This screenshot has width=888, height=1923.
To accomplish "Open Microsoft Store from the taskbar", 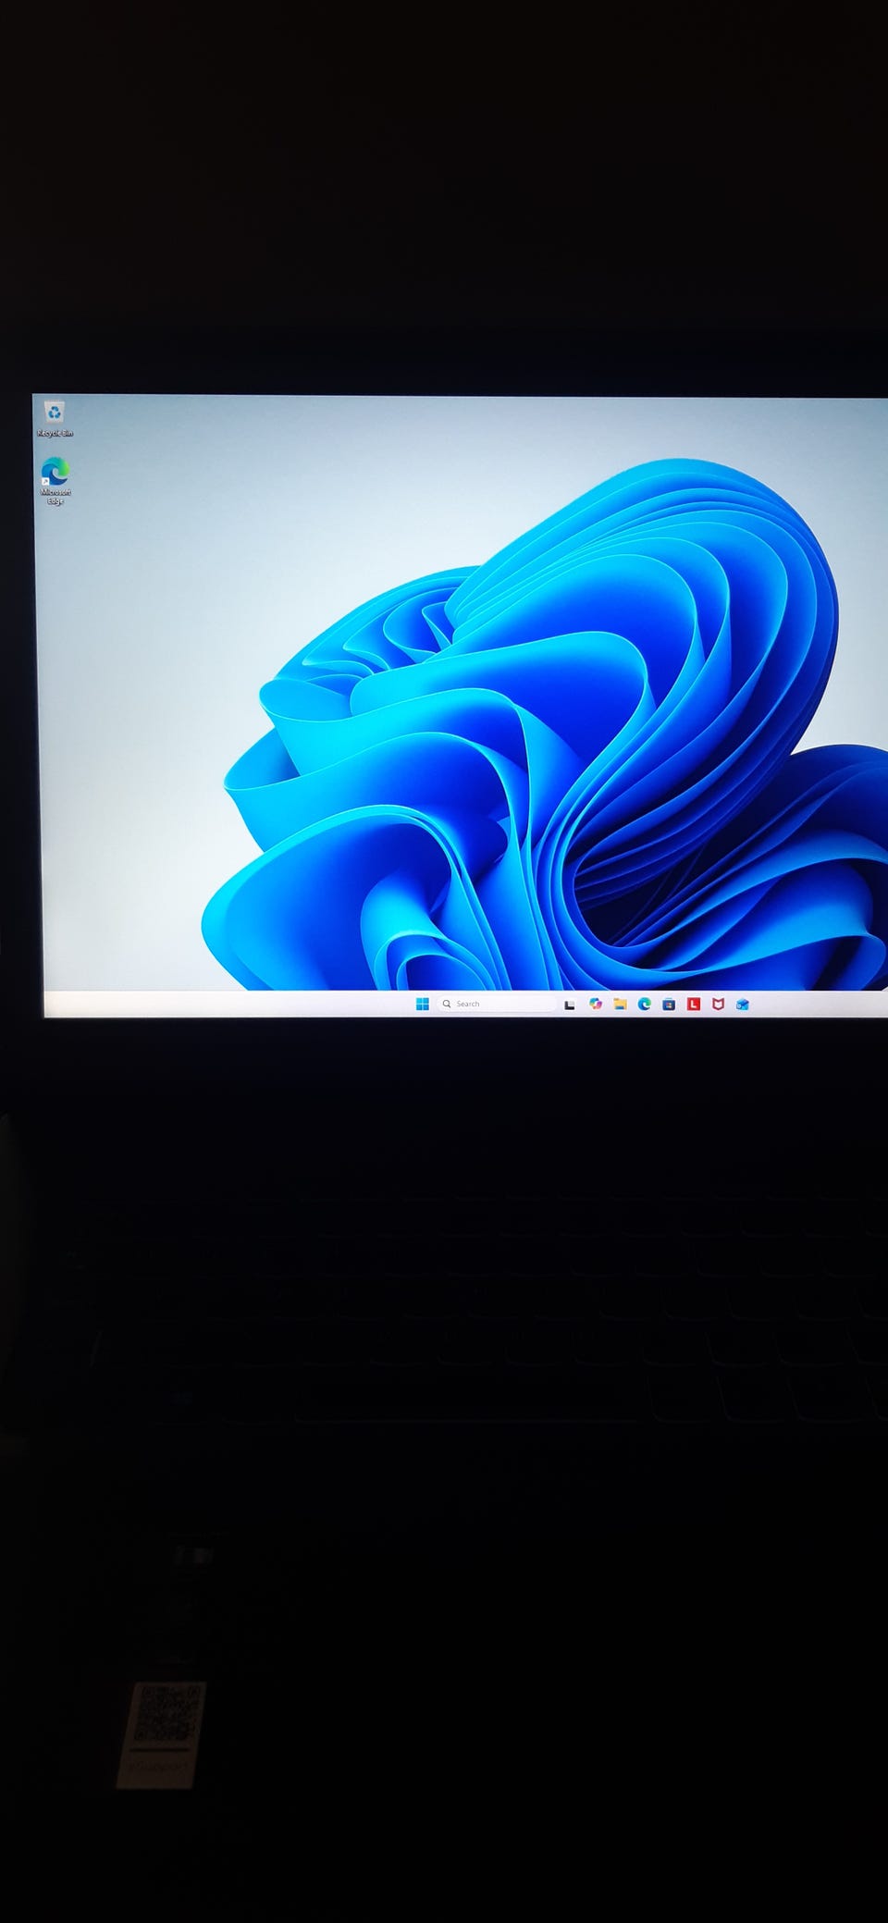I will 669,1004.
